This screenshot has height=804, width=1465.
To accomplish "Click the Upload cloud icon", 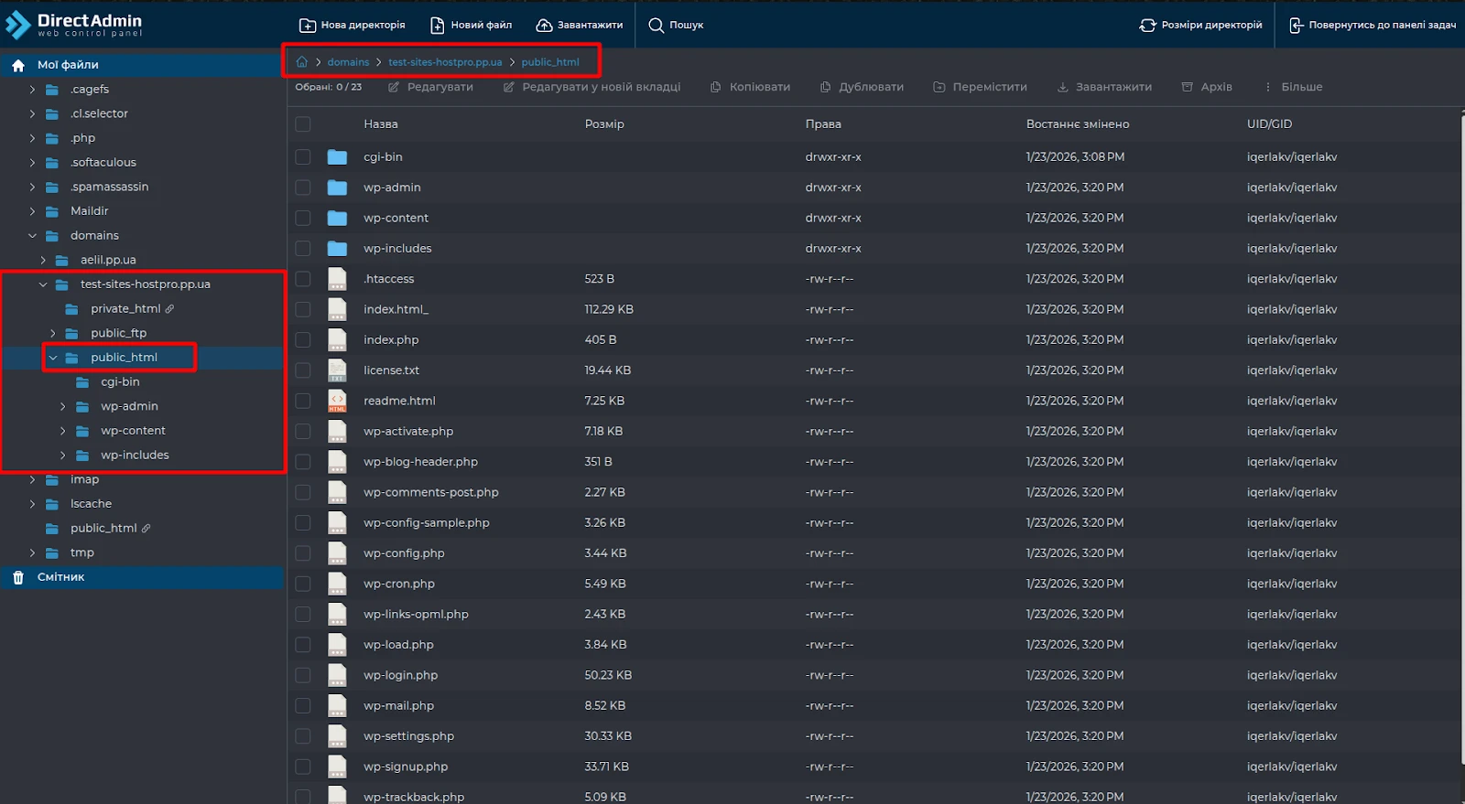I will coord(544,26).
